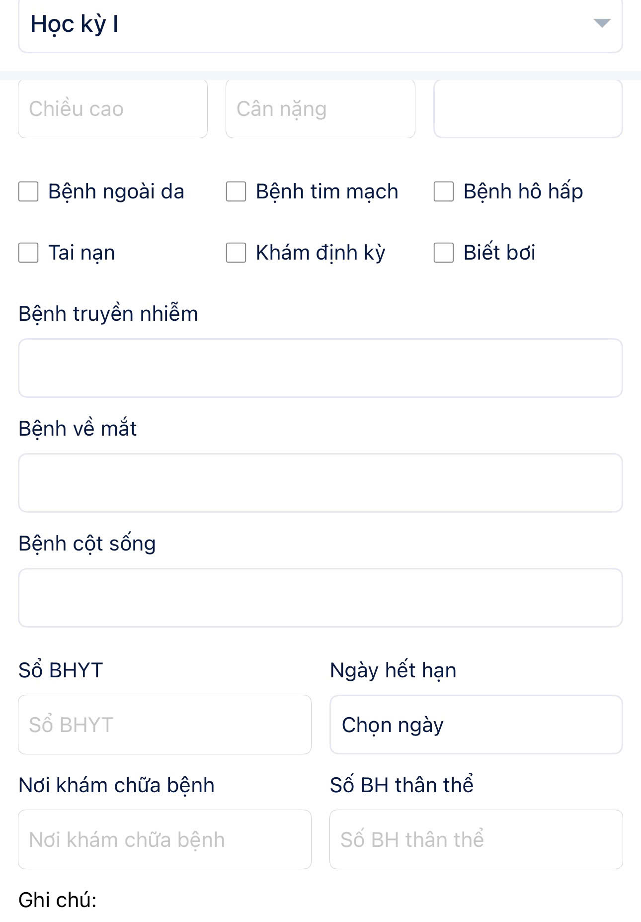
Task: Focus the Cân nặng weight field
Action: click(x=320, y=109)
